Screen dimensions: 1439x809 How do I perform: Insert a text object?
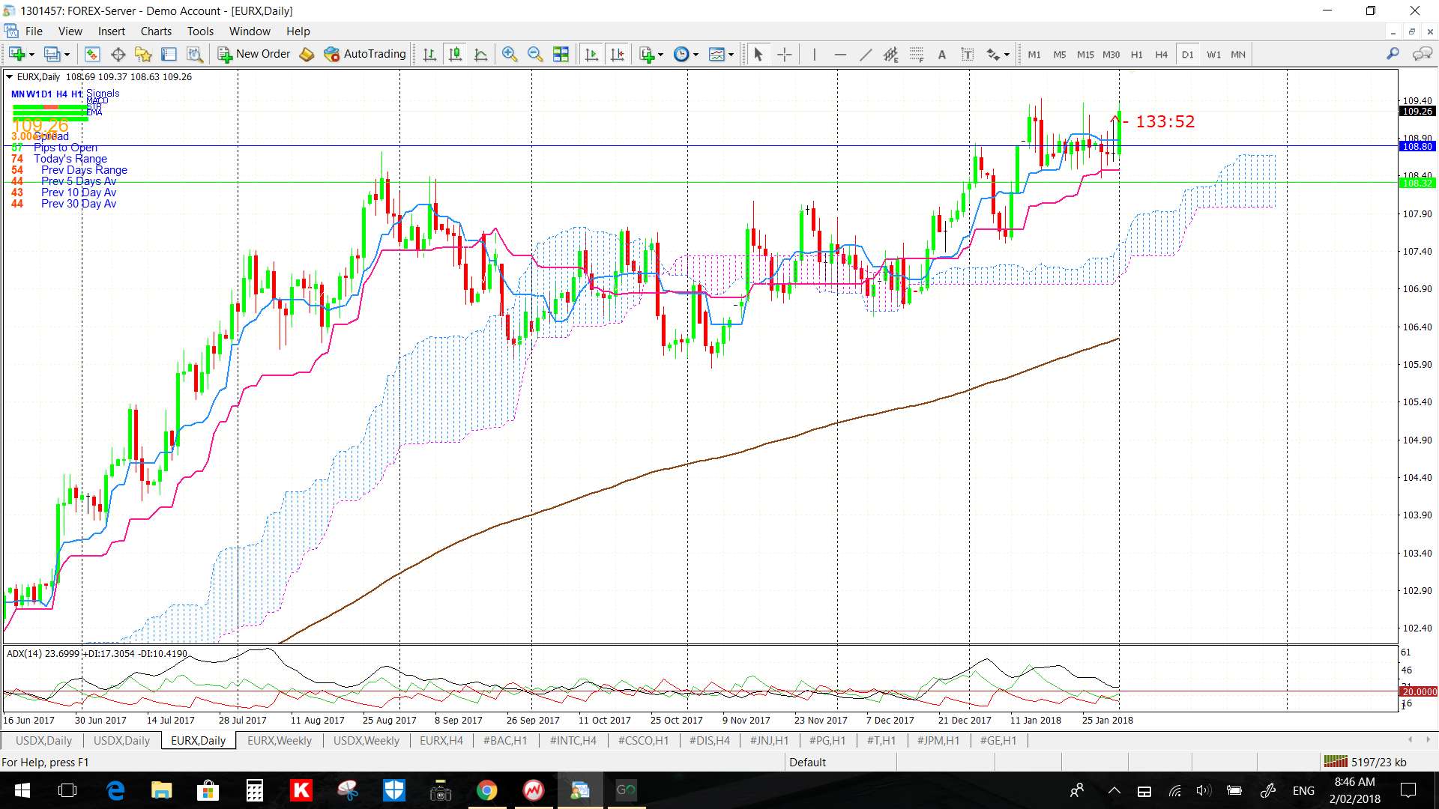click(x=942, y=54)
